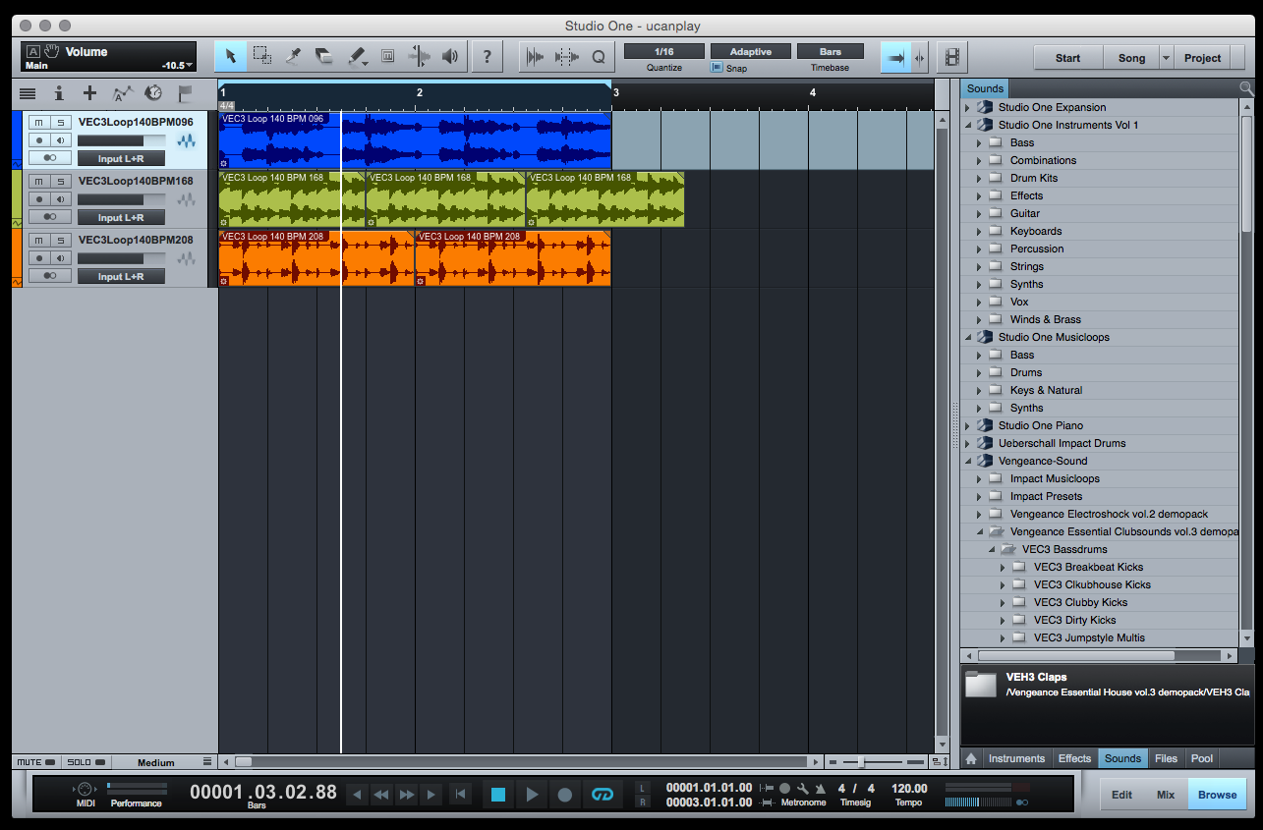This screenshot has height=830, width=1263.
Task: Collapse the Studio One Musicloops folder
Action: (967, 337)
